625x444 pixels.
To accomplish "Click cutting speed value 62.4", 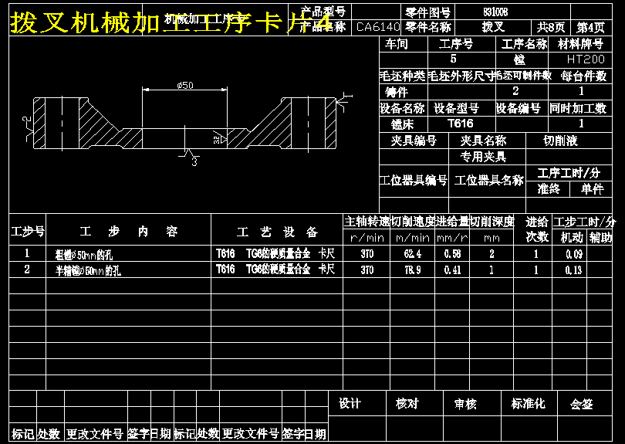I will point(413,254).
